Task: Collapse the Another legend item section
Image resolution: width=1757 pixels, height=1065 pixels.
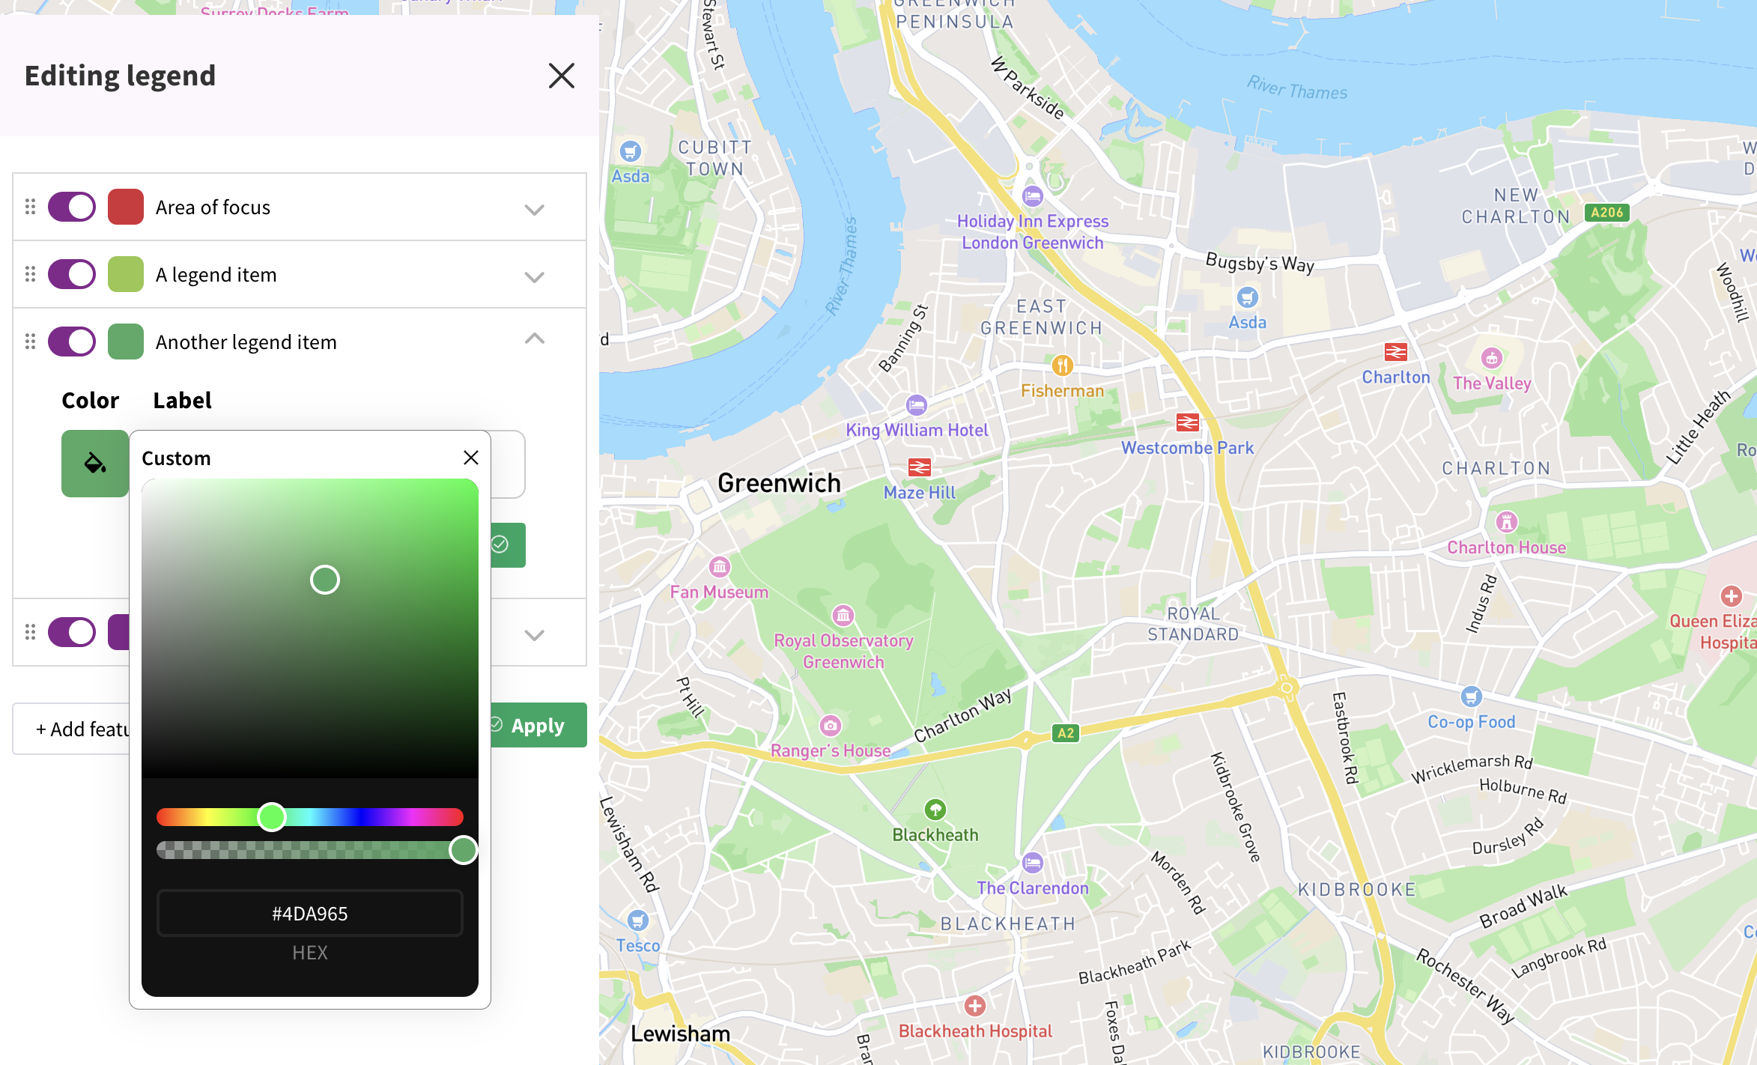Action: [534, 339]
